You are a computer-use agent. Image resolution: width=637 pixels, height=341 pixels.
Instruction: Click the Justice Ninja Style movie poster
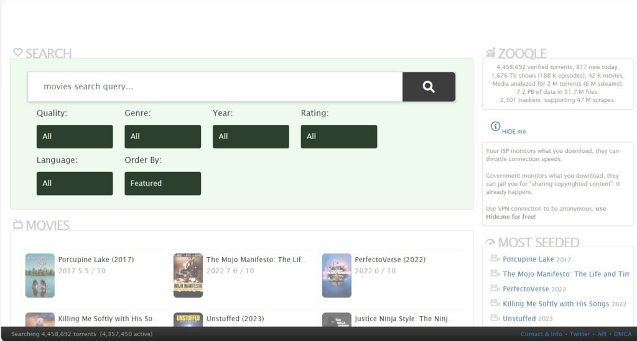click(x=337, y=319)
